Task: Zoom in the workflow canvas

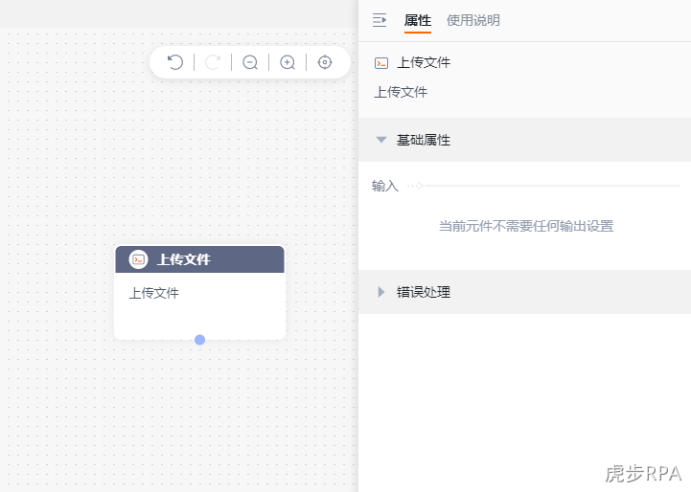Action: [288, 62]
